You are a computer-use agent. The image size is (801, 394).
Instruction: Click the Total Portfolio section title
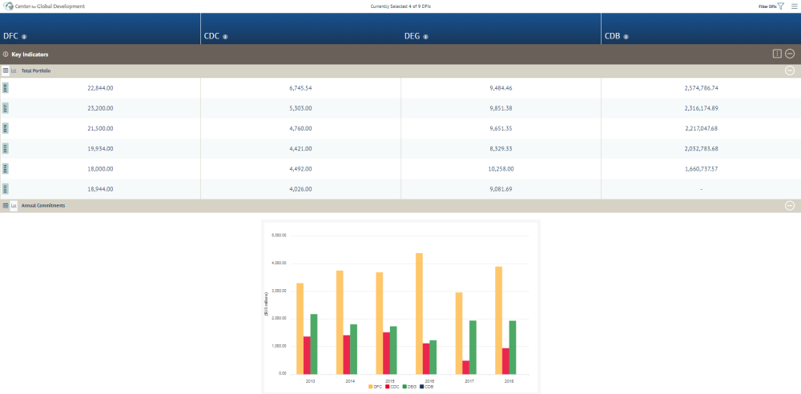(x=36, y=70)
